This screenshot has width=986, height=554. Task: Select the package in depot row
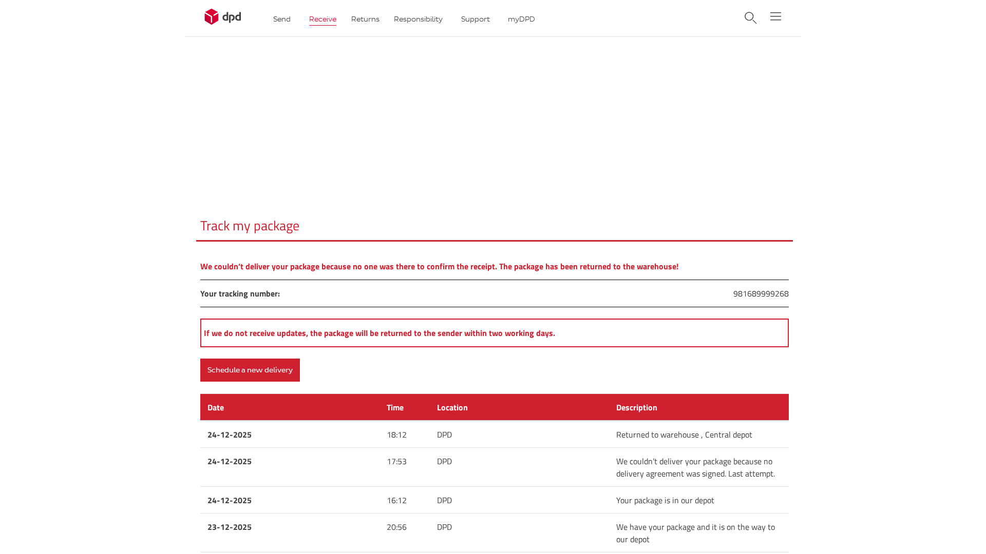pyautogui.click(x=493, y=500)
